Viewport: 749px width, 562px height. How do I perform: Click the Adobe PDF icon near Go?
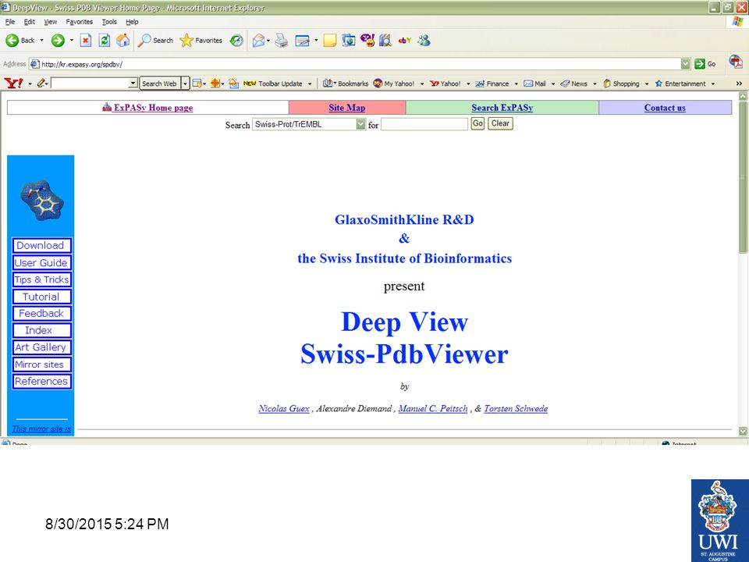[x=736, y=62]
